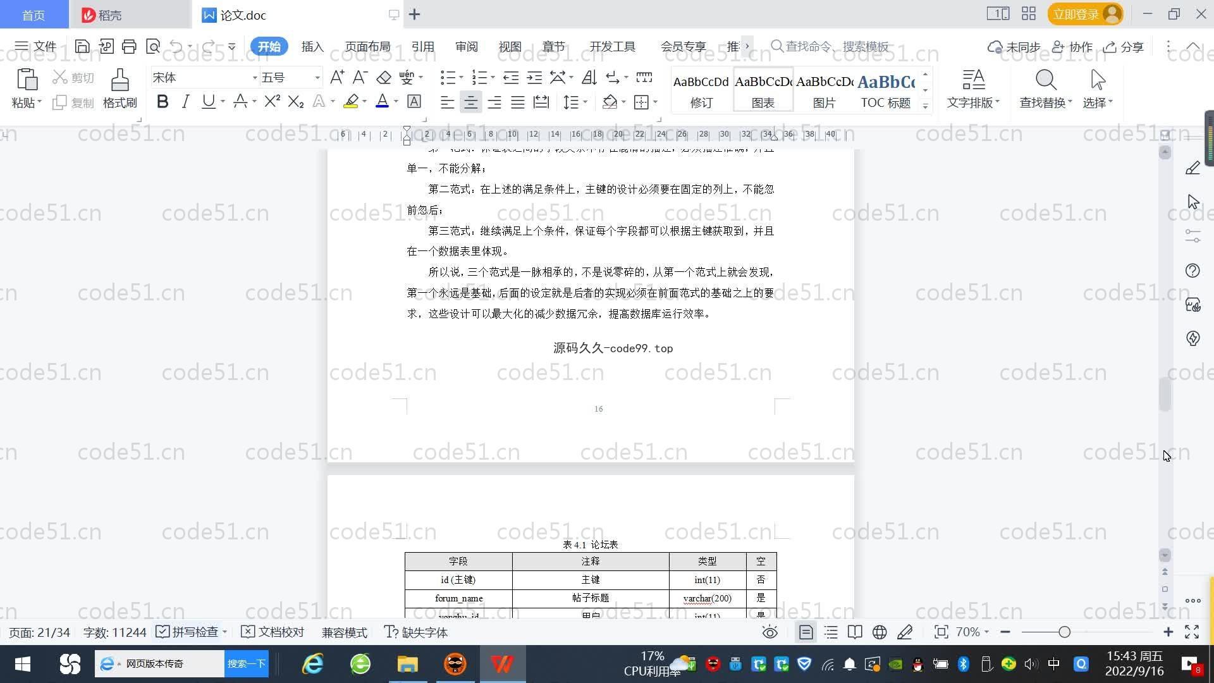Click document proofreading in status bar

coord(273,632)
